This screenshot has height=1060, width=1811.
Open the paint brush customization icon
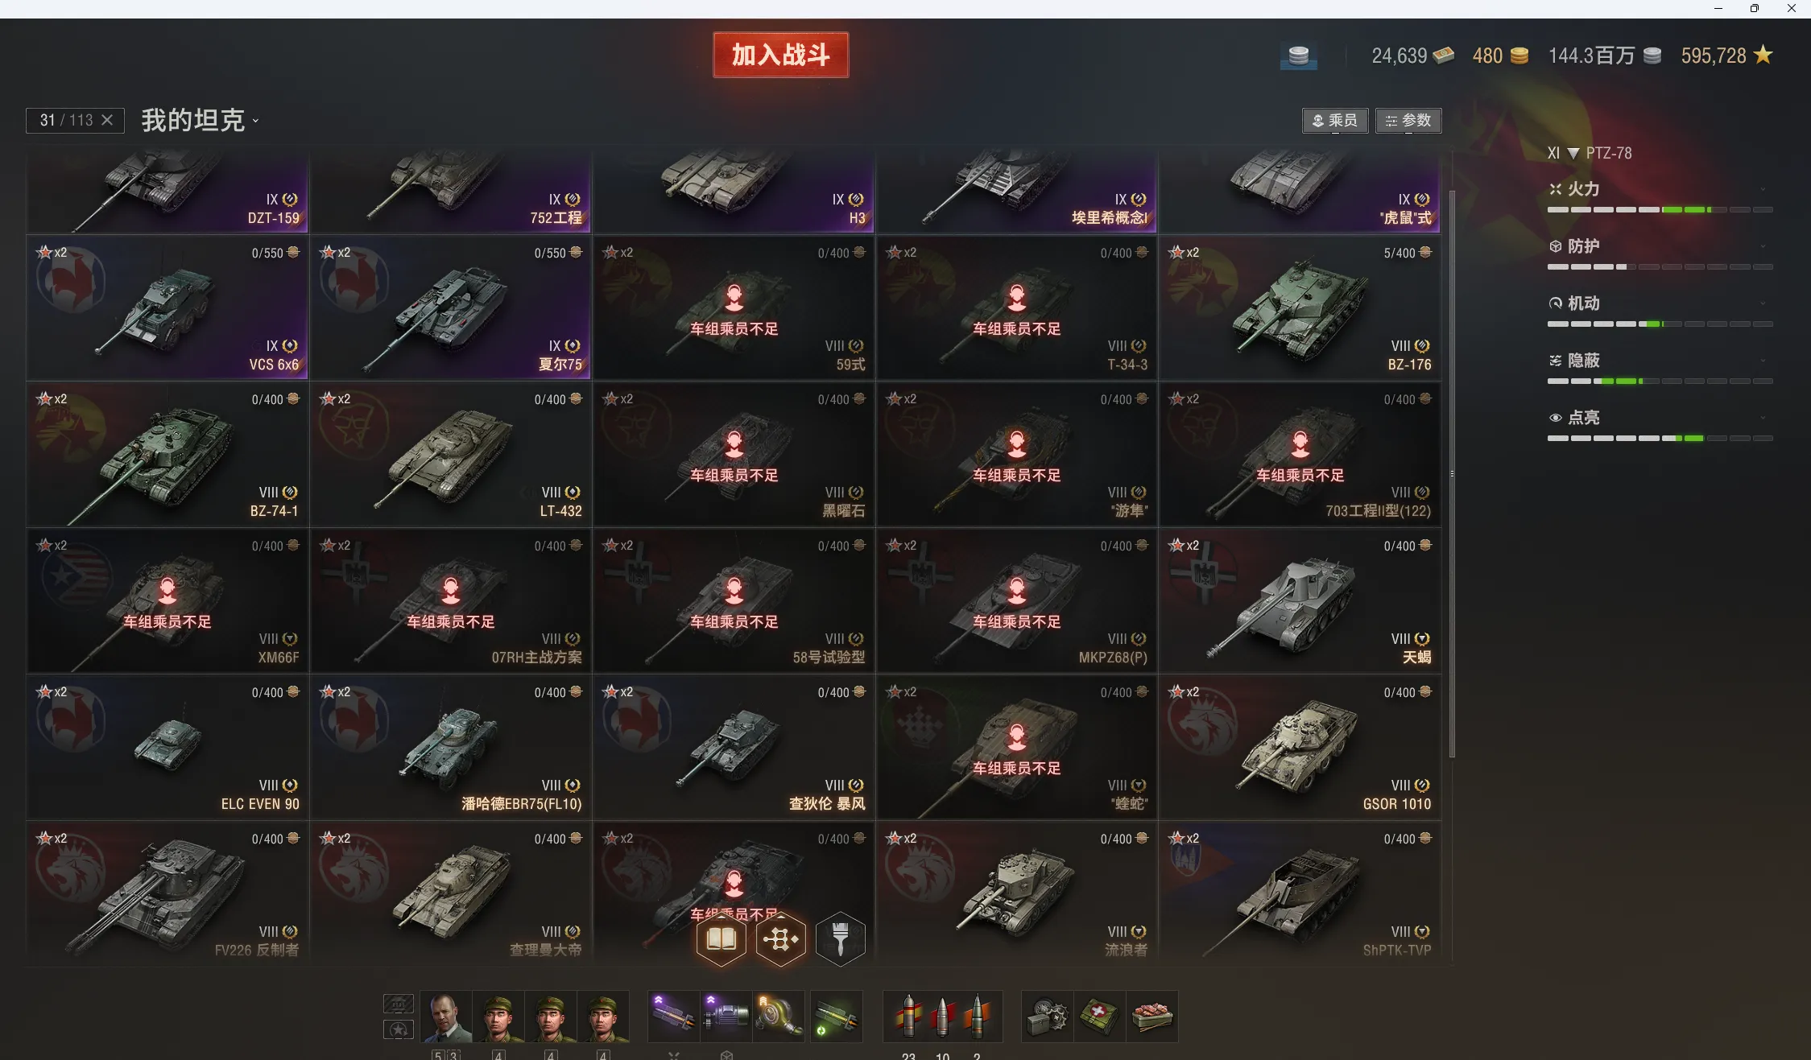[840, 938]
